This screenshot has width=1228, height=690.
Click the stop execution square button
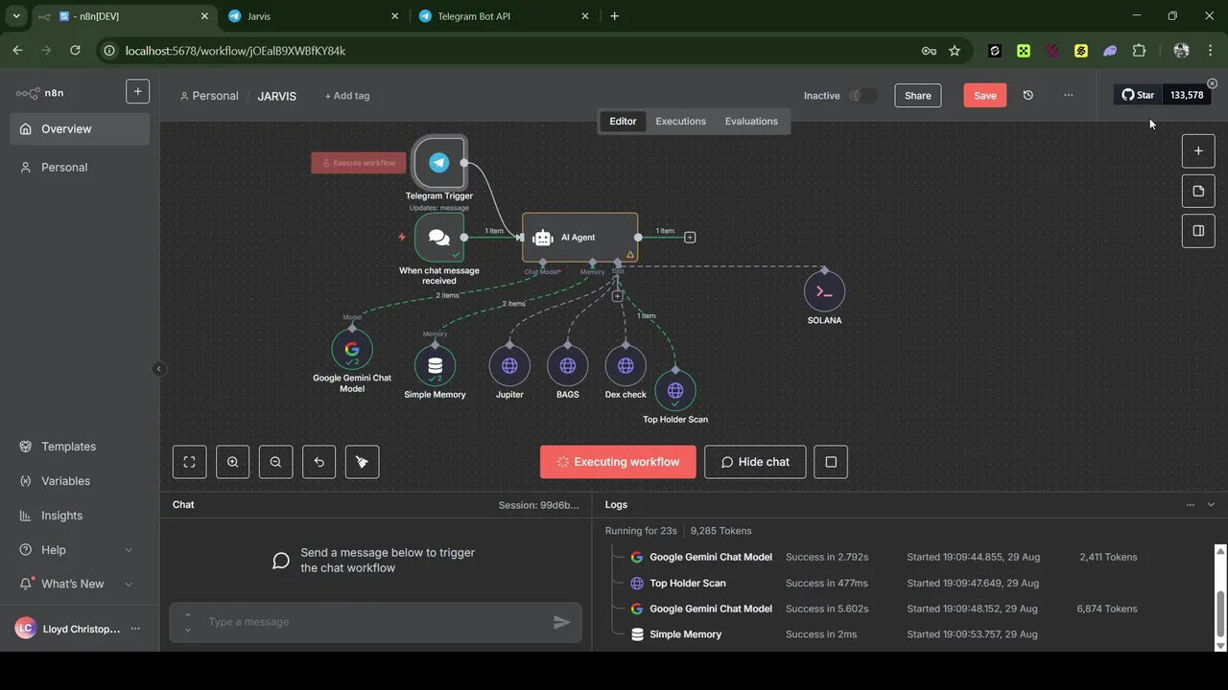(831, 462)
